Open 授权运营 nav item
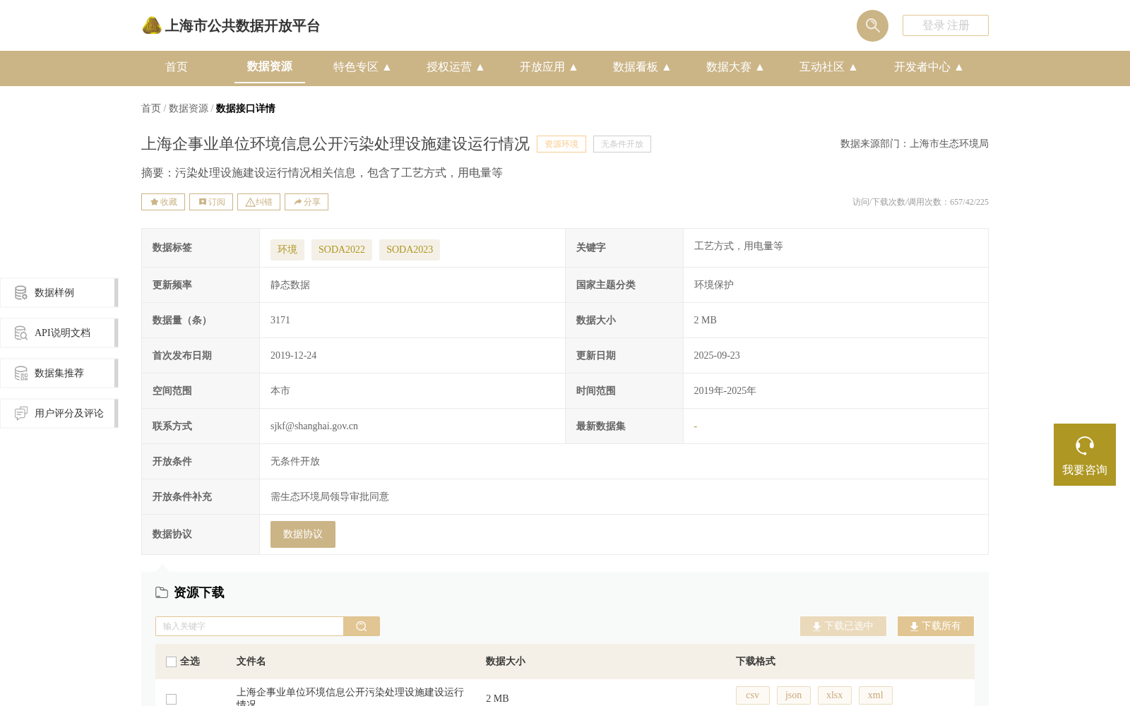Screen dimensions: 1130x706 coord(449,67)
